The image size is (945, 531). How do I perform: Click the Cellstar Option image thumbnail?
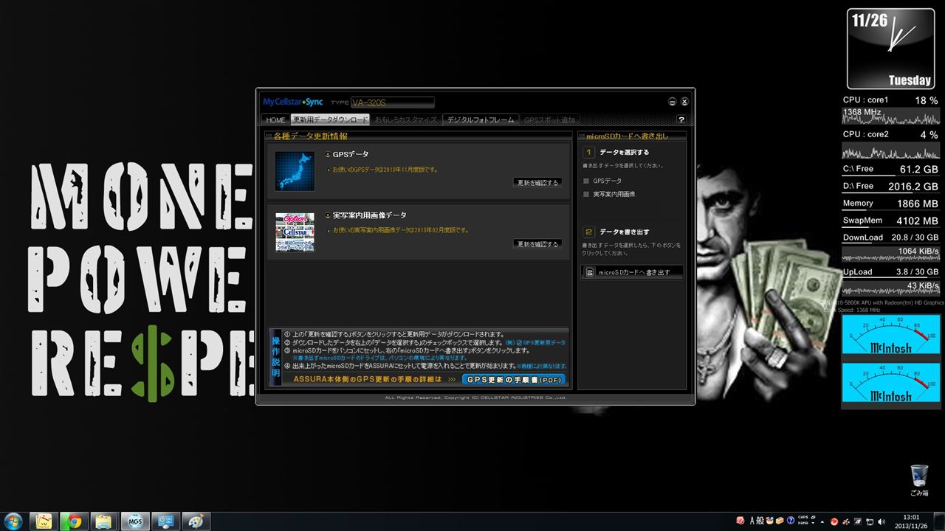(295, 232)
